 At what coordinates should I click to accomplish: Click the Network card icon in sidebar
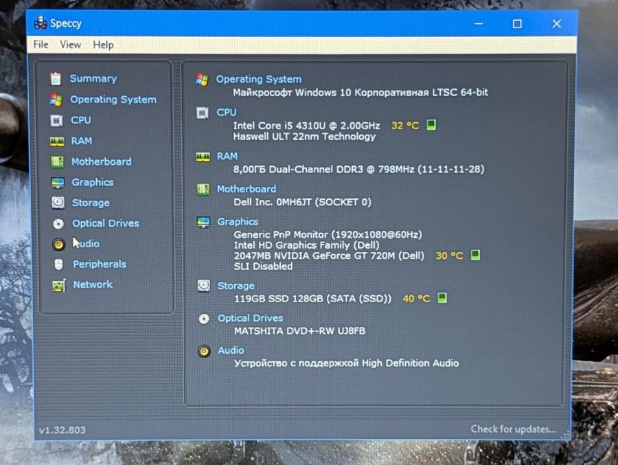(59, 285)
